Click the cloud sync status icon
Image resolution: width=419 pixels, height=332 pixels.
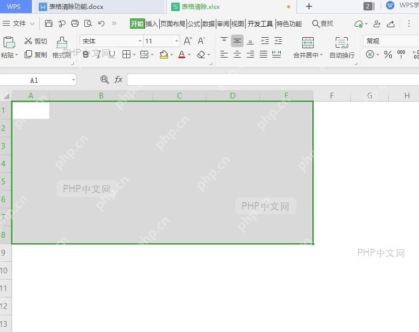click(359, 24)
